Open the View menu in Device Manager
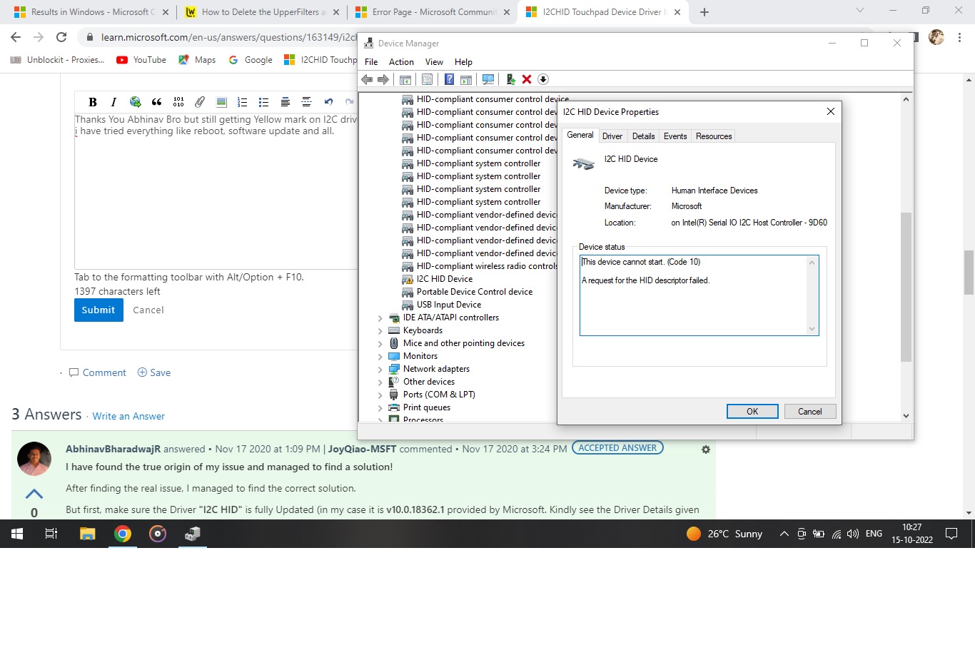Viewport: 975px width, 665px height. (434, 62)
